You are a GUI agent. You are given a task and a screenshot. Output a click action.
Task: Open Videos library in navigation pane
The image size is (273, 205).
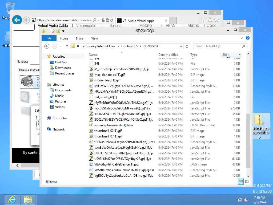tap(60, 107)
